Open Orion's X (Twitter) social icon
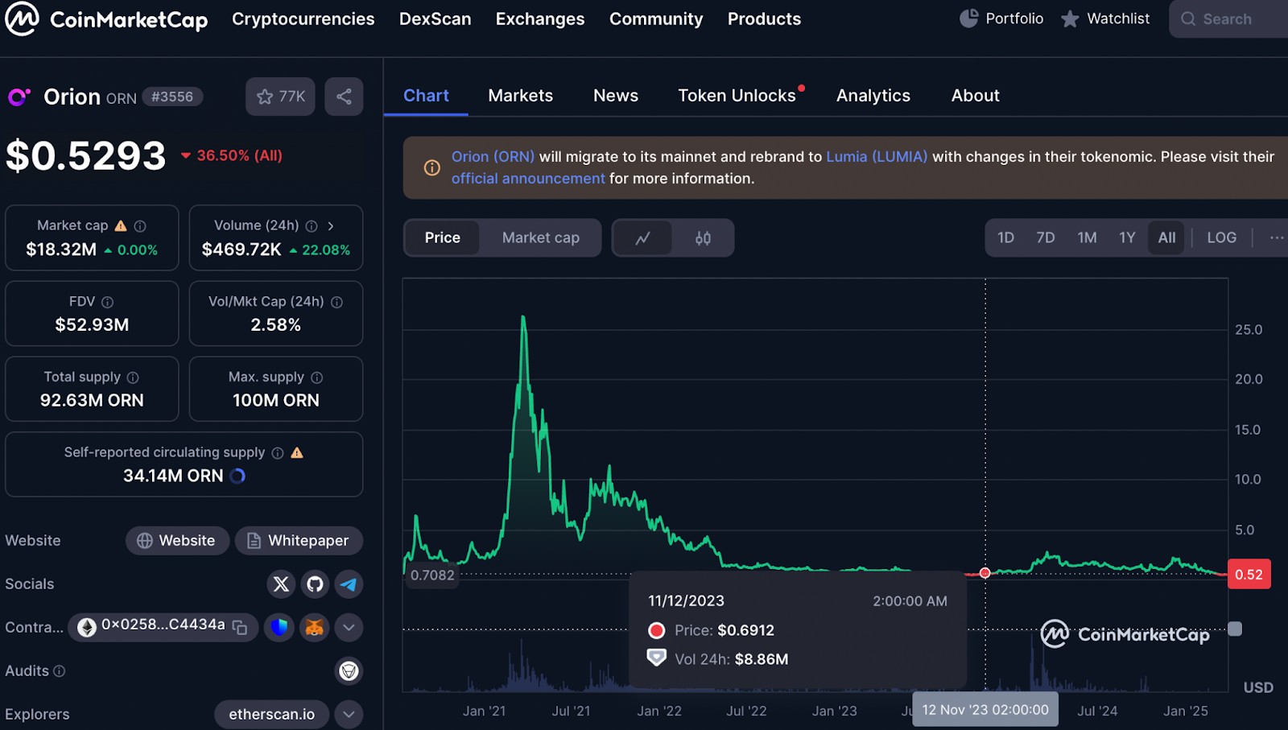The image size is (1288, 730). tap(281, 584)
